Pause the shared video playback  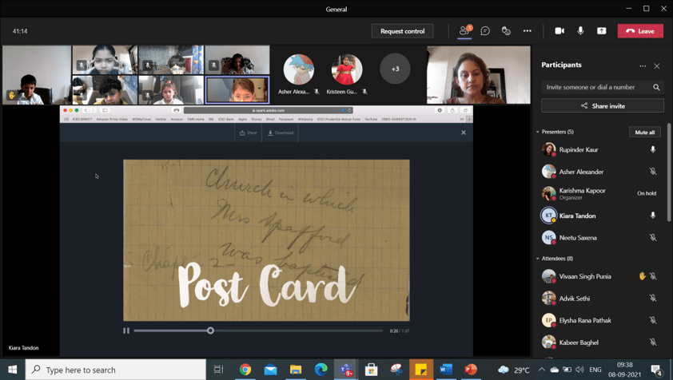tap(126, 331)
